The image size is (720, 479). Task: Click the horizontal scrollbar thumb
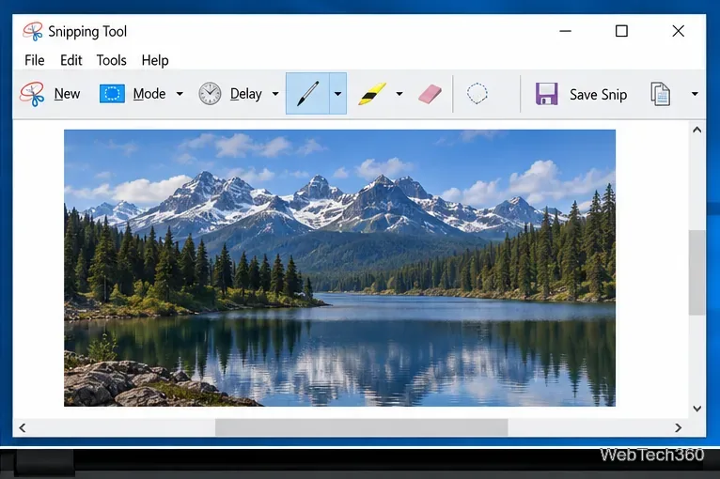click(361, 427)
